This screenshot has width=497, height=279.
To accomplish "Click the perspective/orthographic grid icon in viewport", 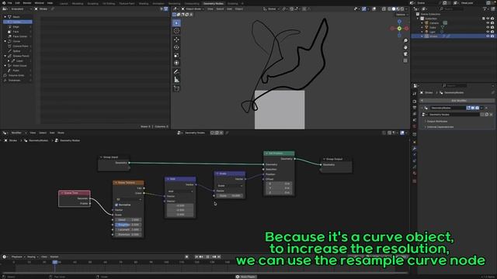I will (x=405, y=60).
